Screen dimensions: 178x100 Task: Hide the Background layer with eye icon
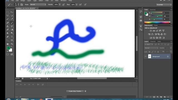point(145,56)
